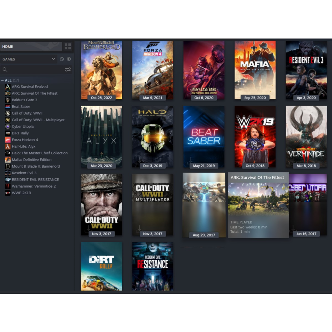
Task: Select Half-Life: Alyx in sidebar
Action: tap(24, 146)
